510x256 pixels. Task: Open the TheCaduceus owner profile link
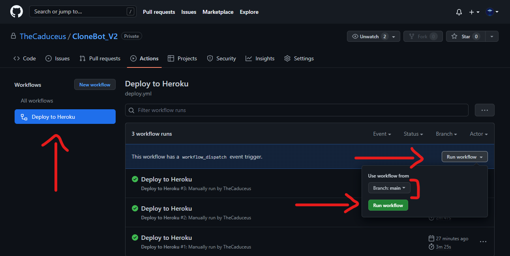(43, 36)
